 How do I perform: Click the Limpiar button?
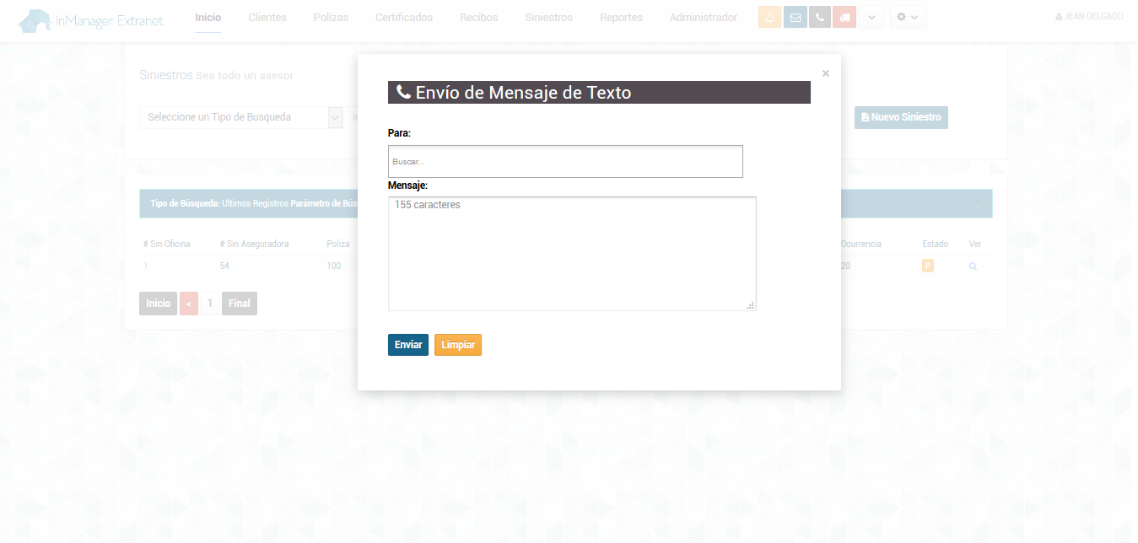click(x=458, y=345)
